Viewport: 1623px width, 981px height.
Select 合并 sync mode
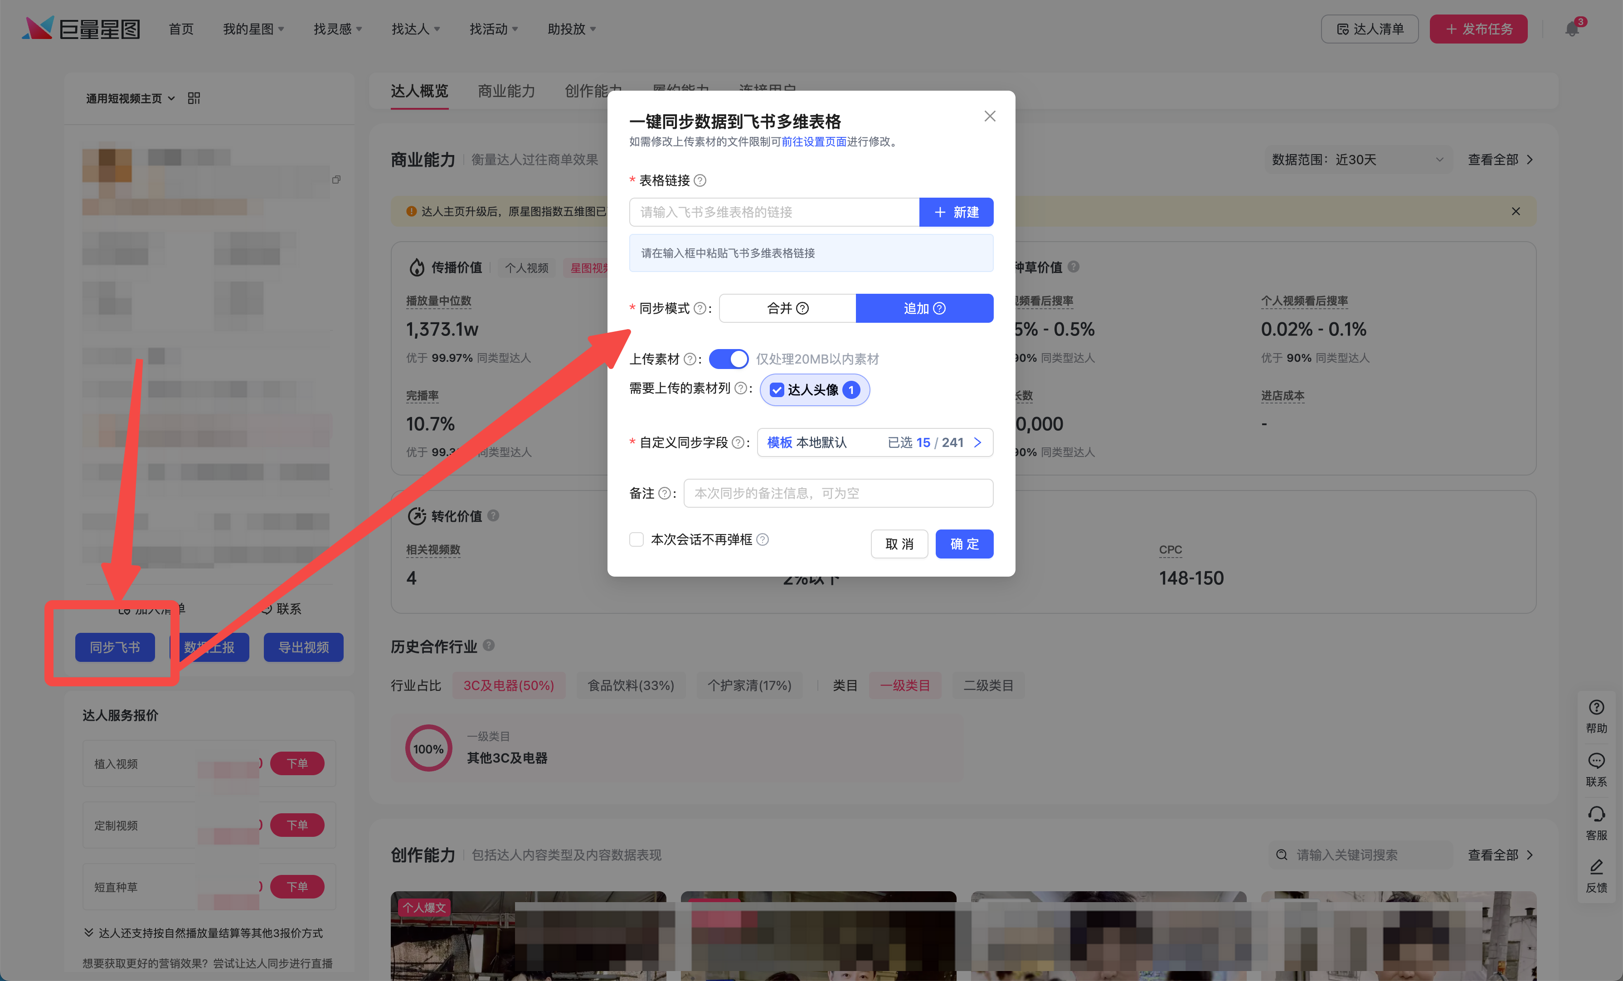(788, 308)
